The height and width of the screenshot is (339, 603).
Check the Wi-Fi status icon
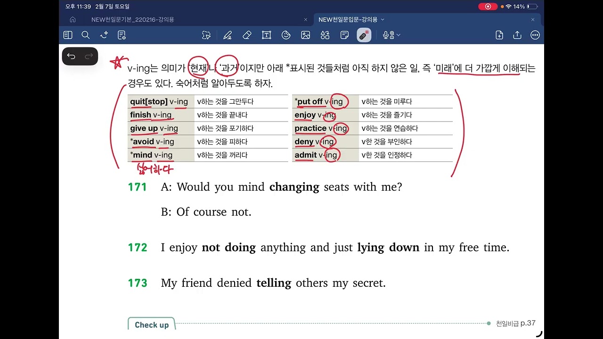[x=509, y=7]
